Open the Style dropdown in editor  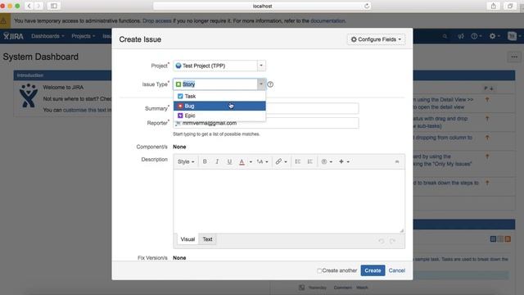coord(186,161)
